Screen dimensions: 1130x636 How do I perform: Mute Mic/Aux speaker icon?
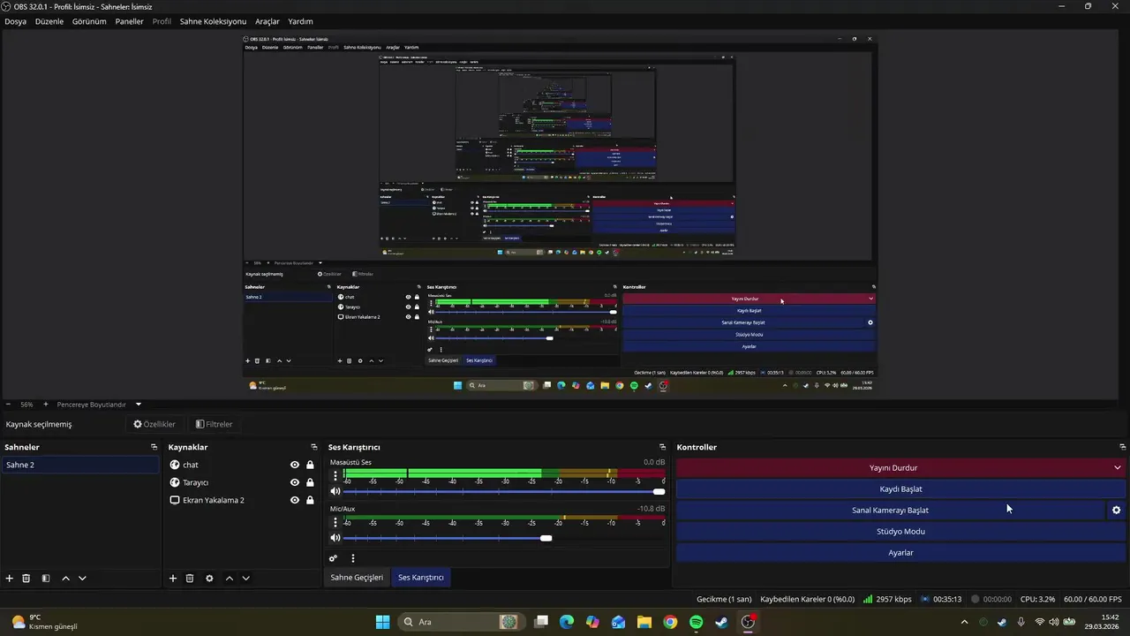pos(335,538)
